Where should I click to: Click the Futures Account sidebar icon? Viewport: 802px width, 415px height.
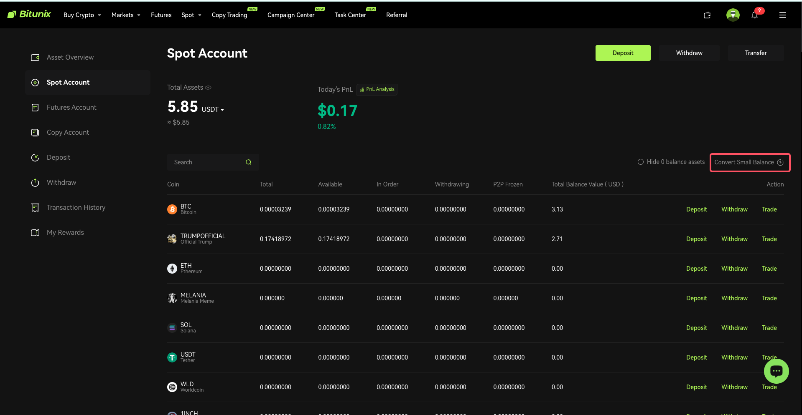click(35, 108)
